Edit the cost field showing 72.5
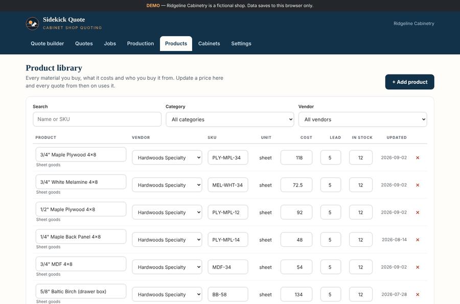 296,185
